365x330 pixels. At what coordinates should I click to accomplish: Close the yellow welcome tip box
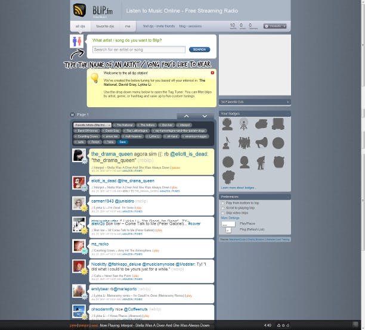coord(212,73)
